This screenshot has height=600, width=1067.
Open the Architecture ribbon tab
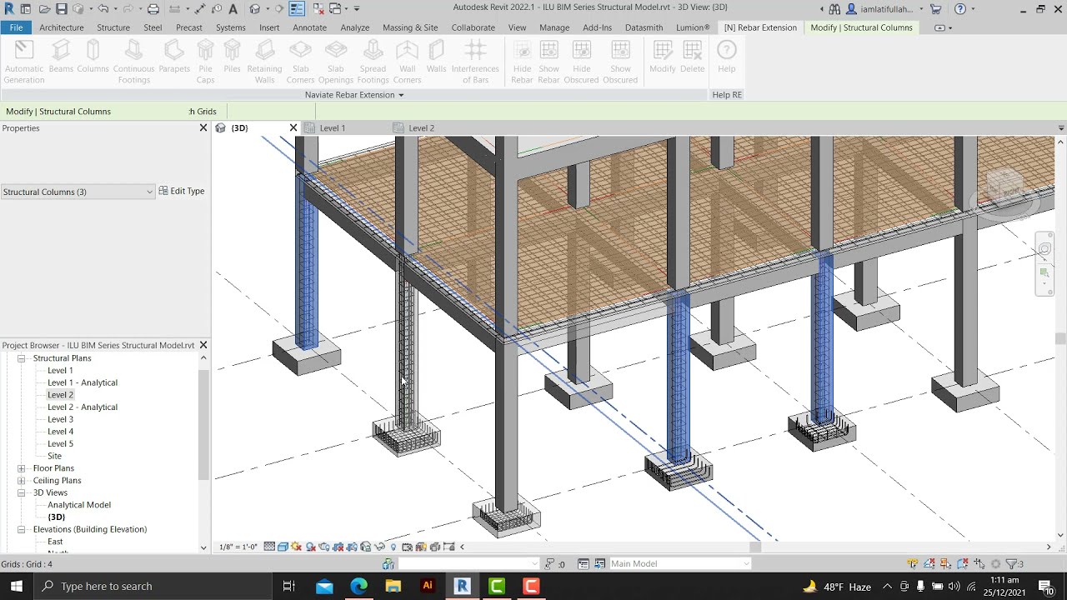tap(62, 27)
